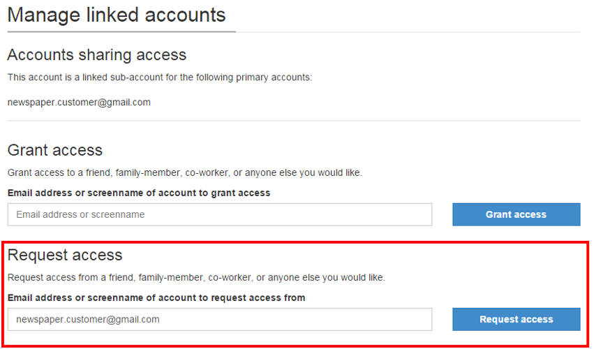Click the listed primary account newspaper.customer@gmail.com
The image size is (596, 349).
pyautogui.click(x=79, y=102)
